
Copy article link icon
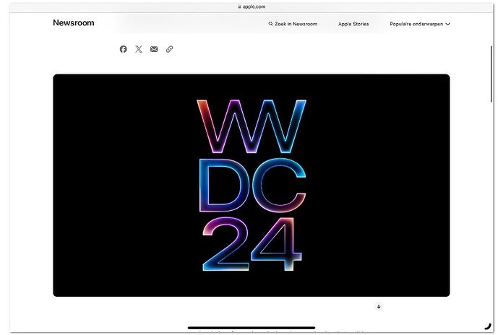tap(169, 49)
